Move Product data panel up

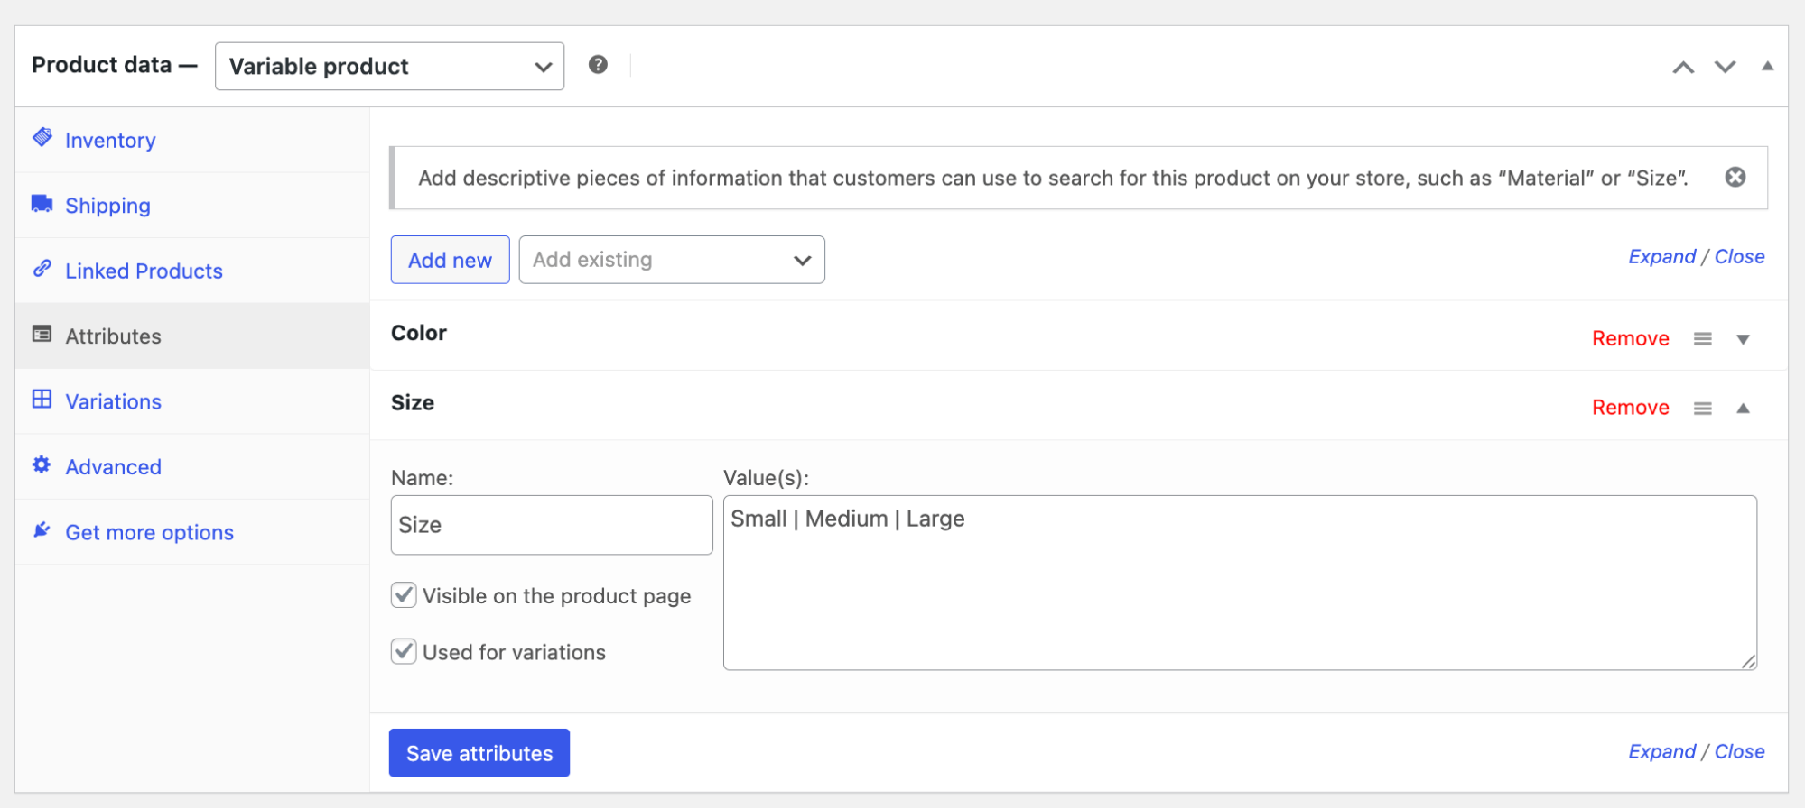pyautogui.click(x=1683, y=68)
